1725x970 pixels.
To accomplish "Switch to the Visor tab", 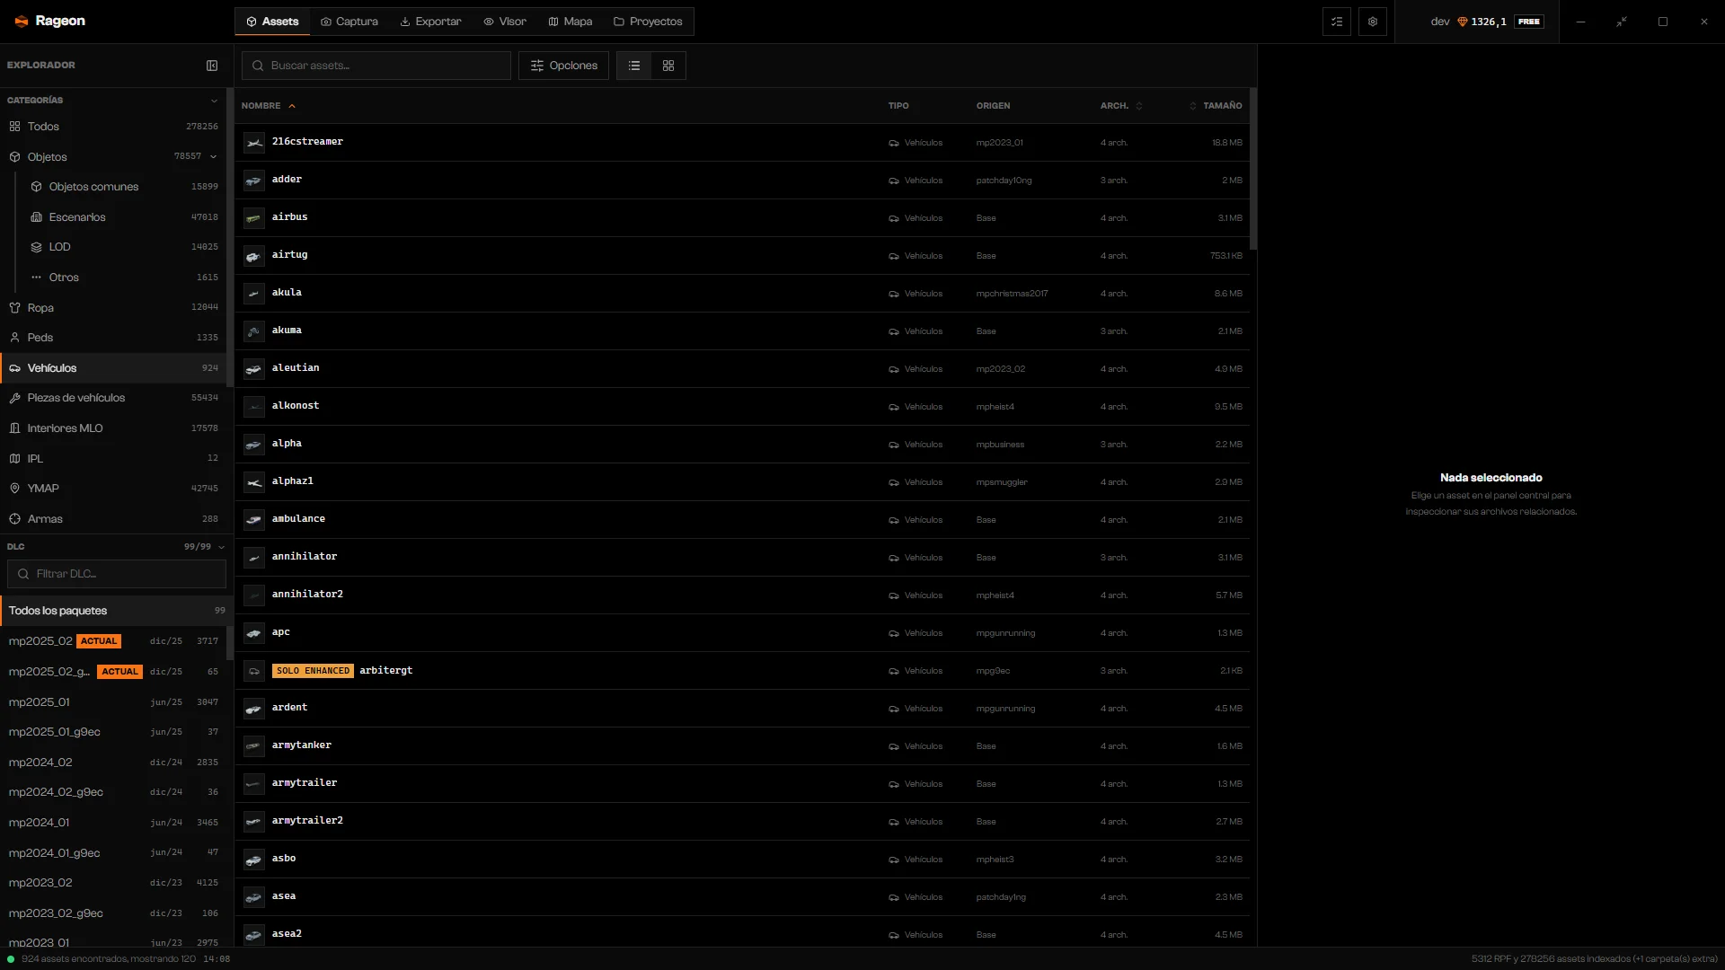I will pos(504,22).
